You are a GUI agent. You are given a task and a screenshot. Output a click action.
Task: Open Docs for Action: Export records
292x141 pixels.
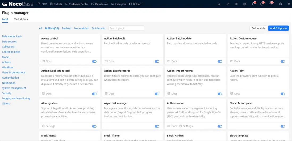(x=110, y=93)
